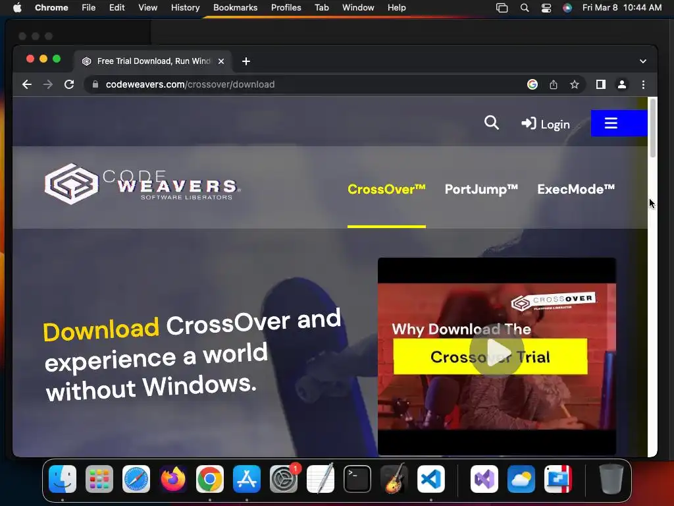The image size is (674, 506).
Task: Click the date and time display
Action: click(622, 7)
